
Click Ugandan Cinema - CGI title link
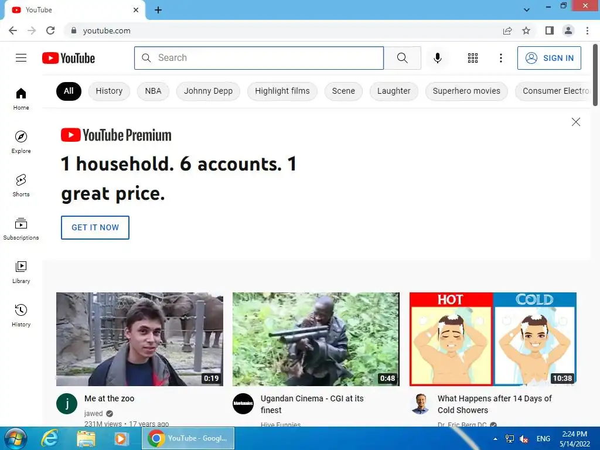pyautogui.click(x=312, y=404)
